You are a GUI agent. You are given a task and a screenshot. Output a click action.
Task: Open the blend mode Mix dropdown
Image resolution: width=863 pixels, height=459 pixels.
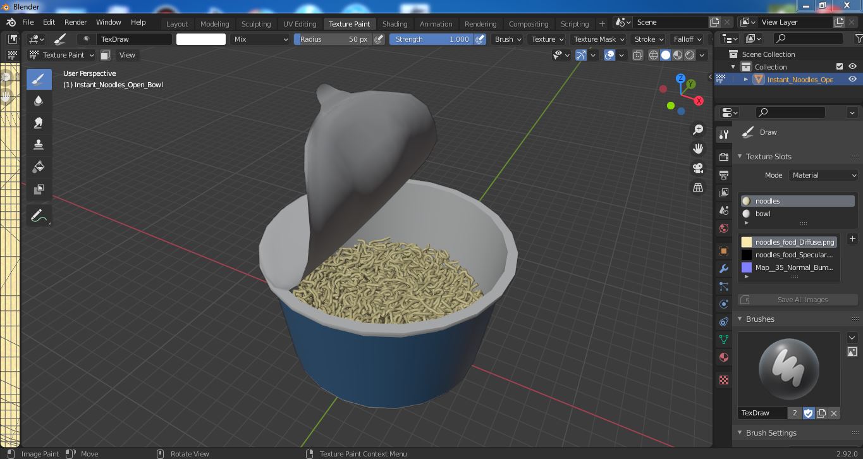pyautogui.click(x=260, y=39)
